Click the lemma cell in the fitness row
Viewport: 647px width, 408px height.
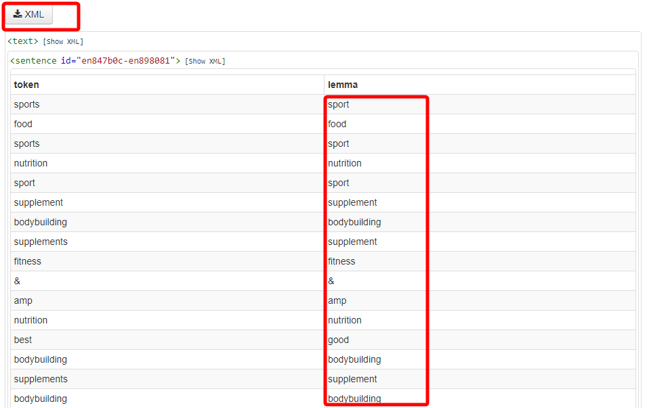480,261
